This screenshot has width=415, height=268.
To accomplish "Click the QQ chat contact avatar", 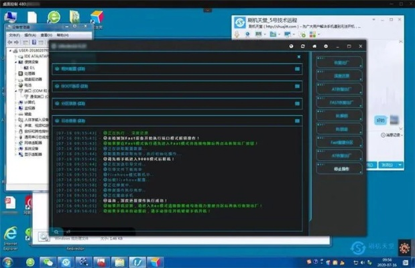I will point(241,23).
